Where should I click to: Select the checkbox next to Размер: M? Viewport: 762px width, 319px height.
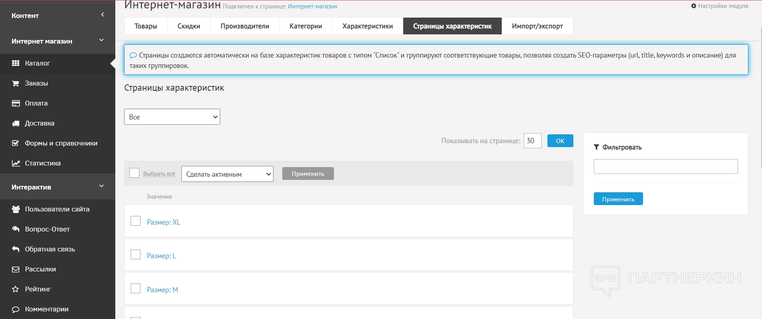pos(136,289)
